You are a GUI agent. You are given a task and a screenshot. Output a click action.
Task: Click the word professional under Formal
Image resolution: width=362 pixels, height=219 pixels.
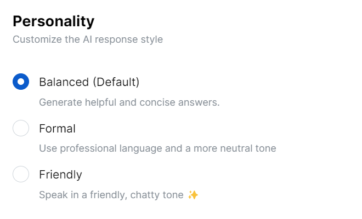coord(88,149)
